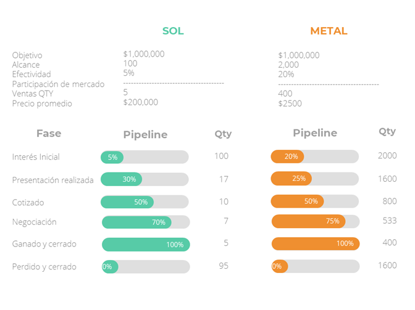
Task: Click the METAL column heading
Action: [x=329, y=31]
